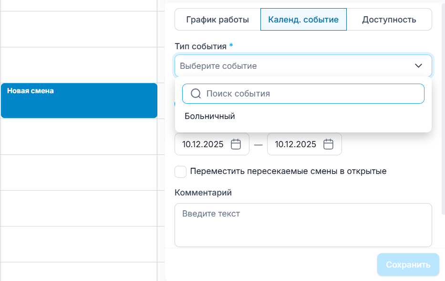Image resolution: width=445 pixels, height=281 pixels.
Task: Open the start date calendar picker icon
Action: (236, 144)
